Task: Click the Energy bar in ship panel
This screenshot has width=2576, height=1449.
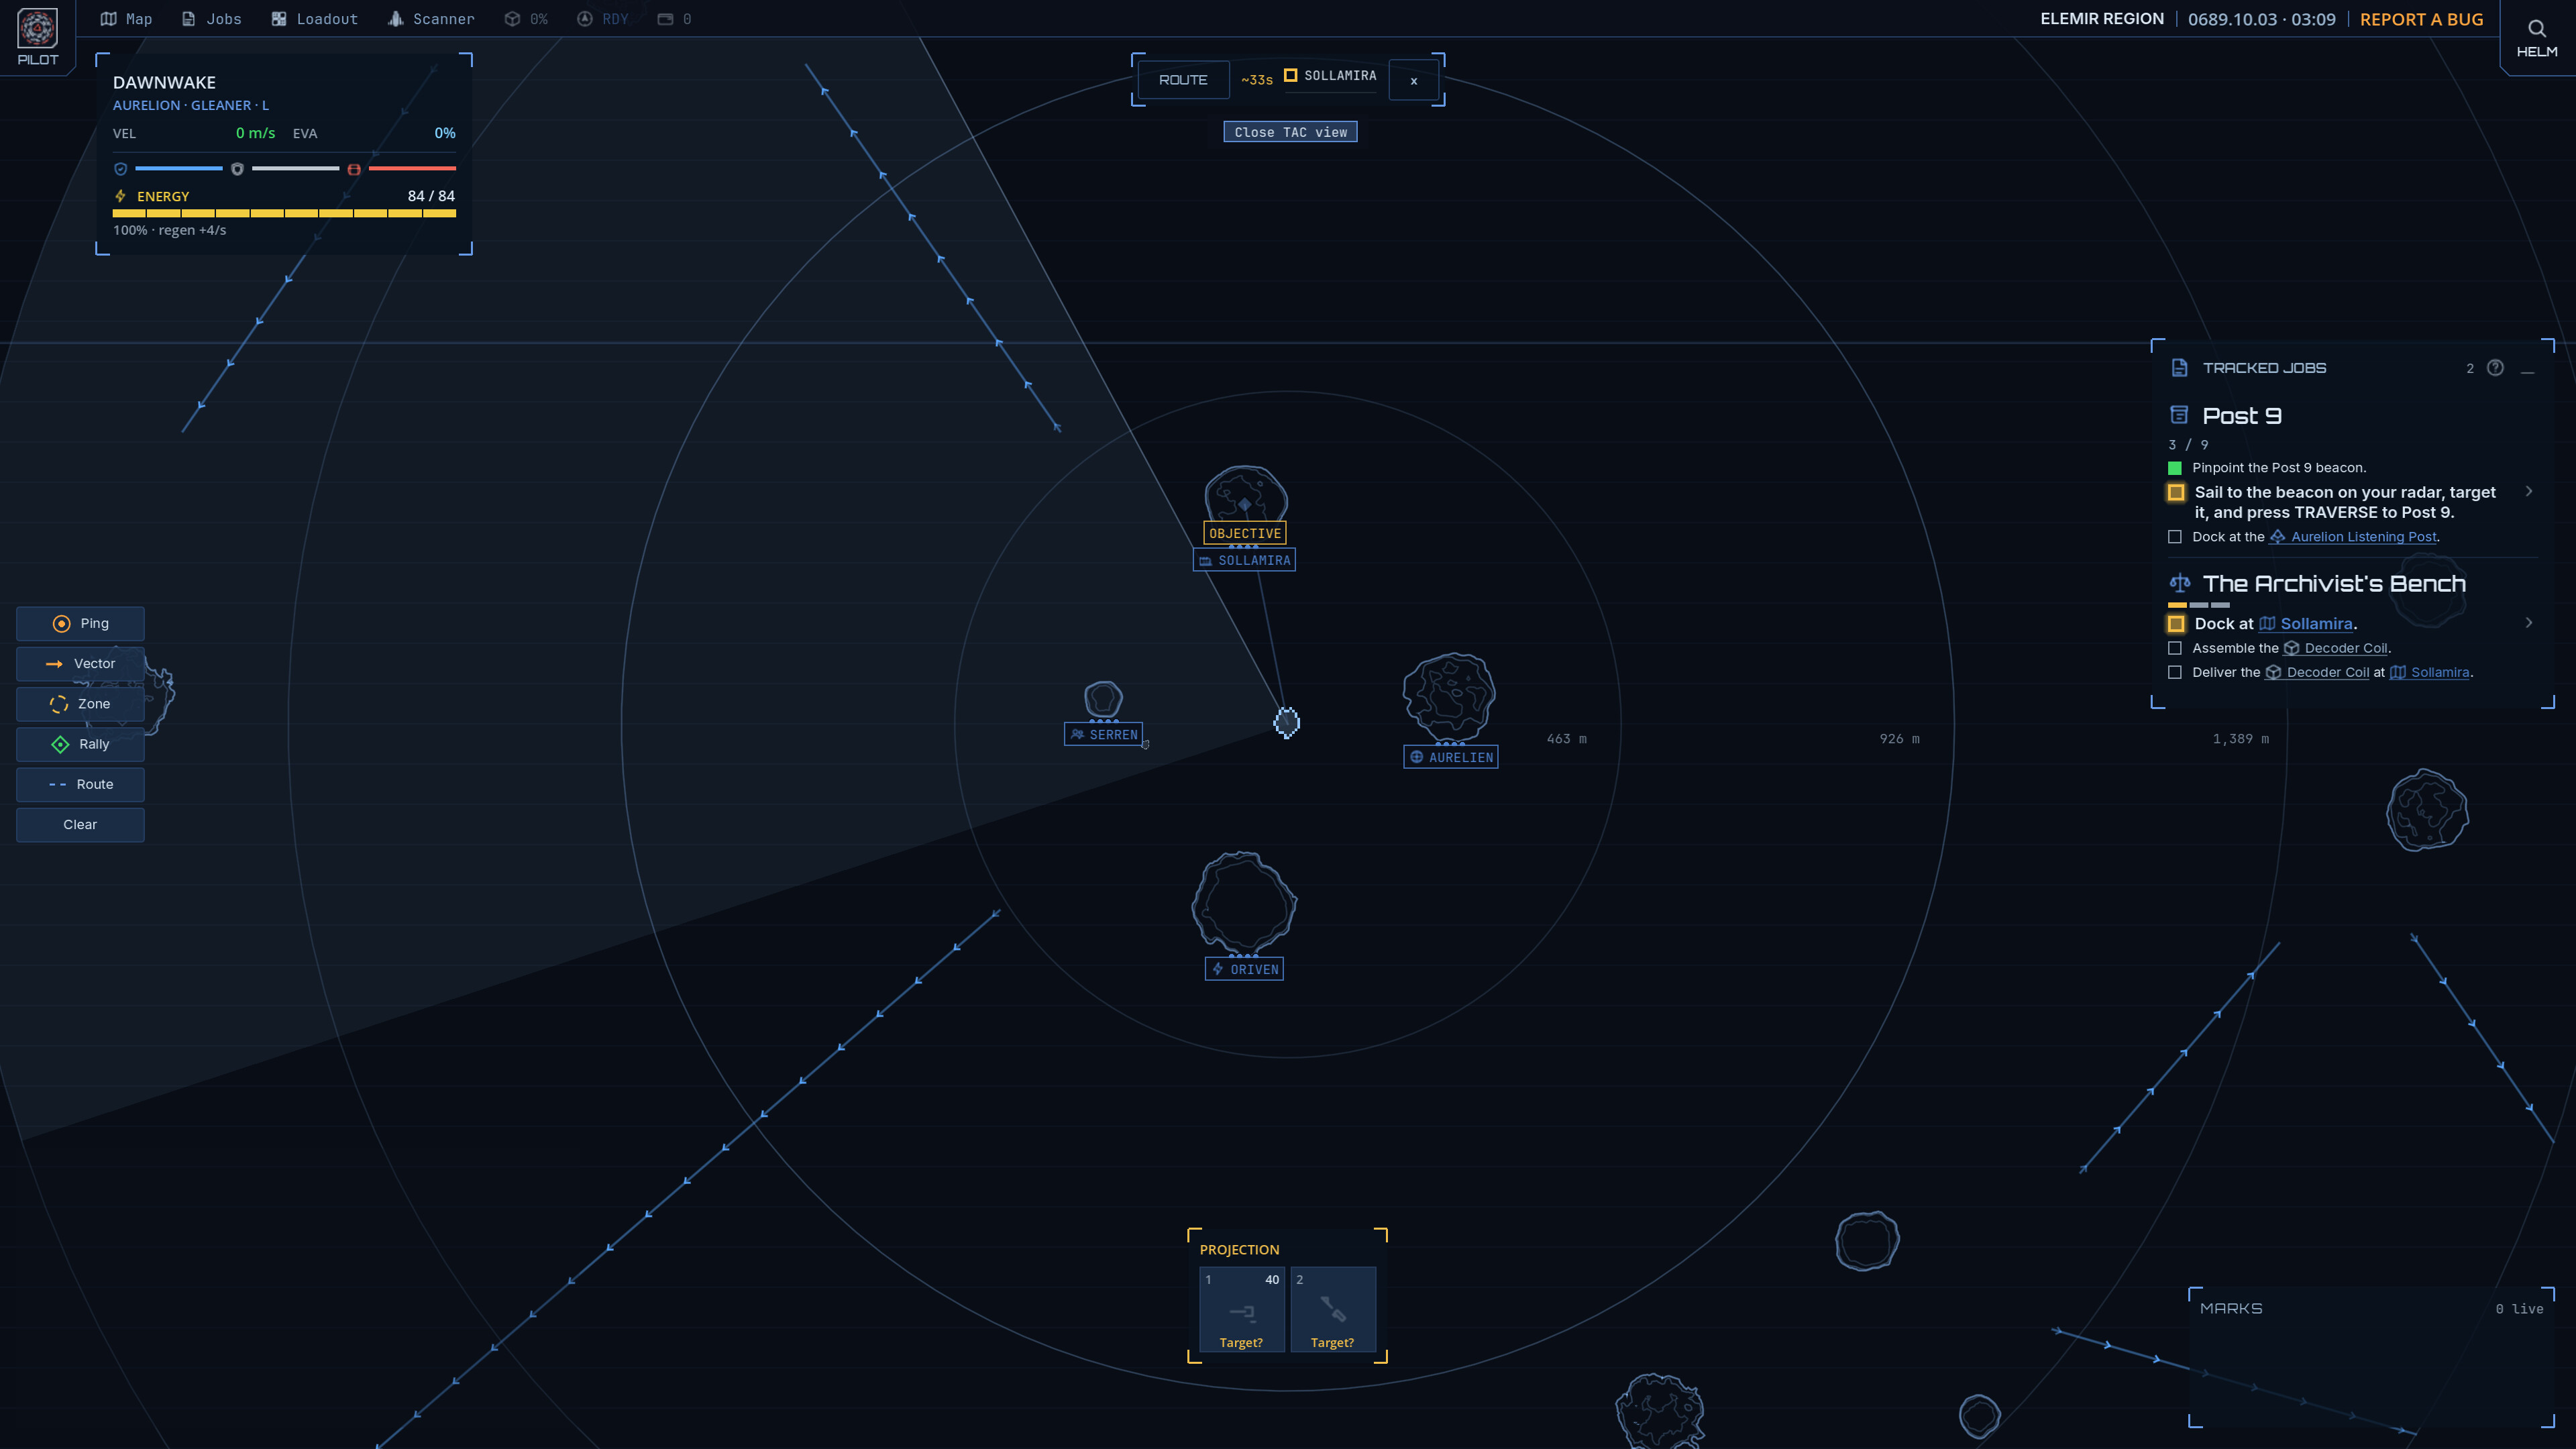Action: [x=284, y=213]
